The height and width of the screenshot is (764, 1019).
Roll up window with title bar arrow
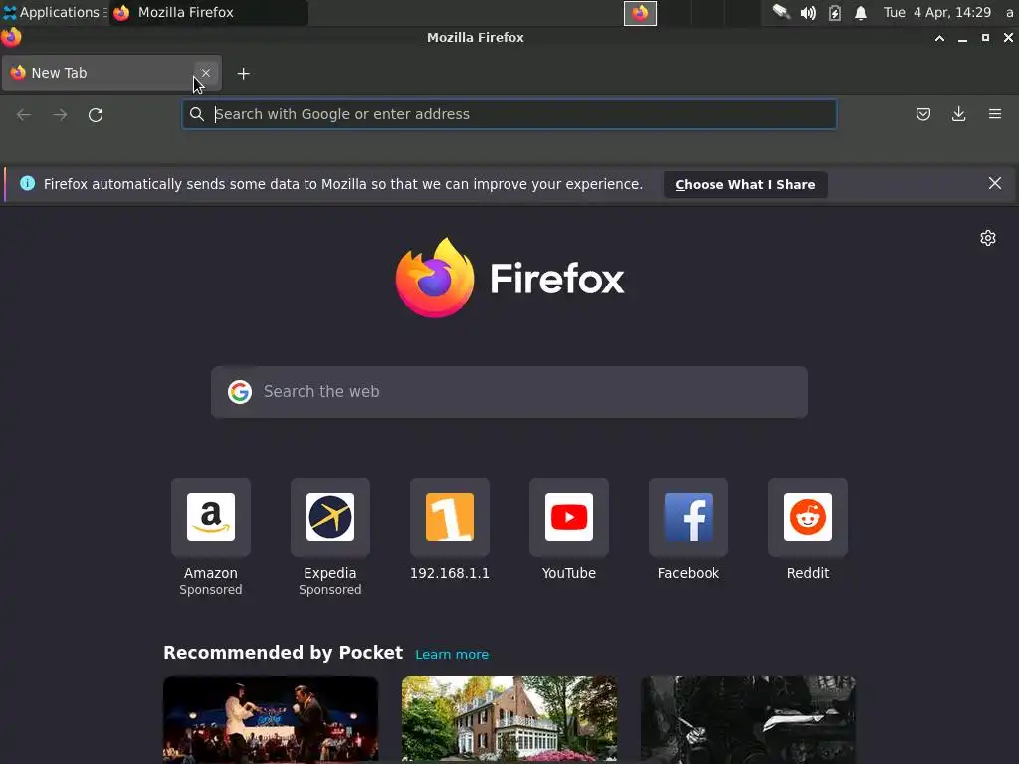pos(939,38)
